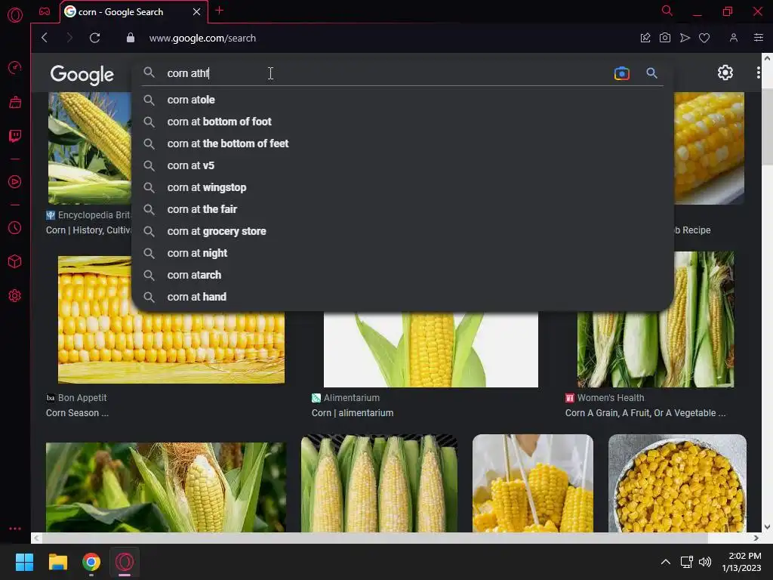
Task: Open the Windows Start menu
Action: tap(24, 562)
